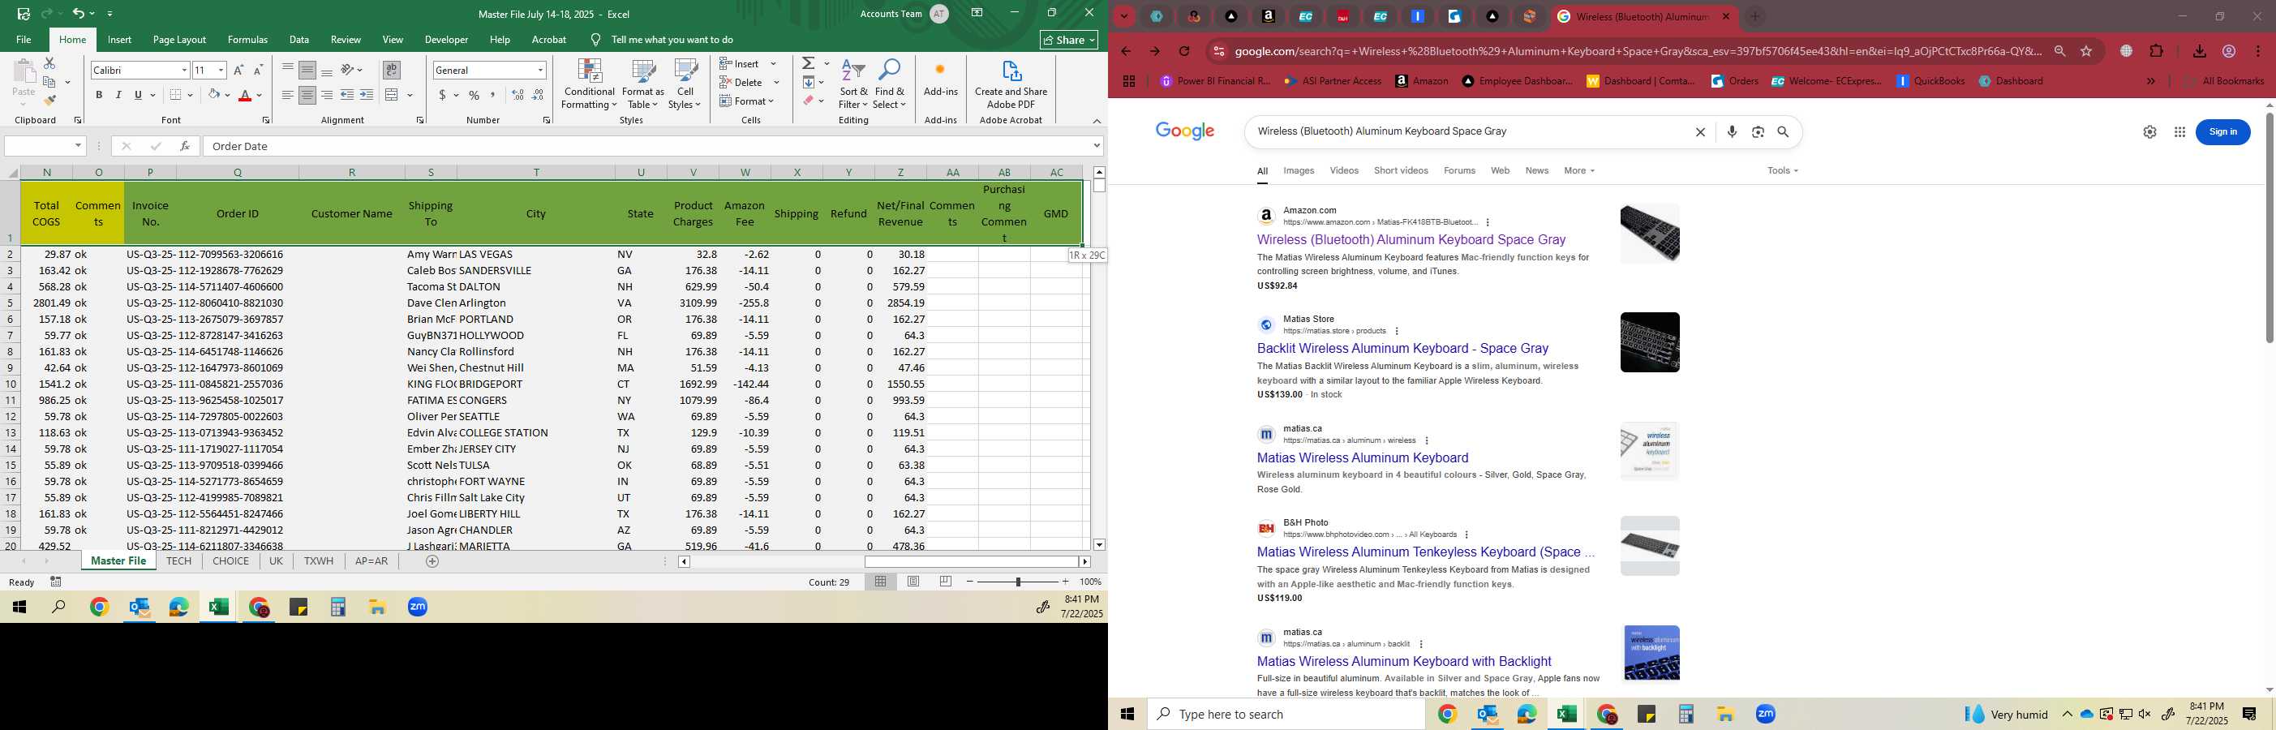Click the Fill Color paint bucket
2276x730 pixels.
pyautogui.click(x=214, y=95)
